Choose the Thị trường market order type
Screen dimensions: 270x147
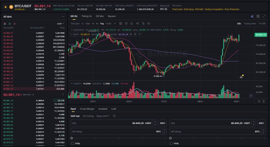pos(88,116)
